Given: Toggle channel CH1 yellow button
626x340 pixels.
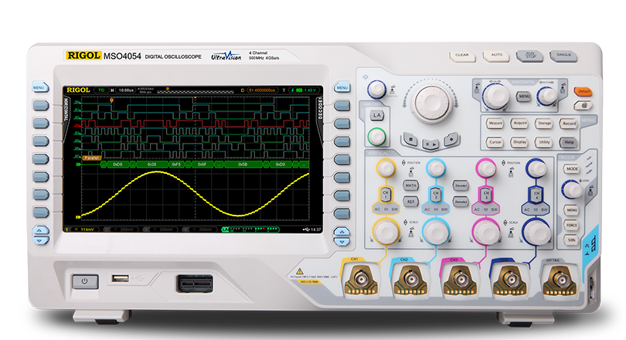Looking at the screenshot, I should (384, 193).
